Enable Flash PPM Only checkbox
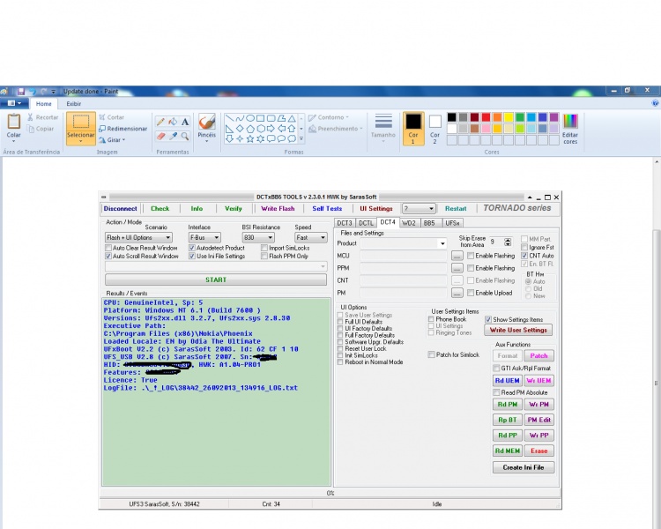Image resolution: width=661 pixels, height=529 pixels. 264,256
